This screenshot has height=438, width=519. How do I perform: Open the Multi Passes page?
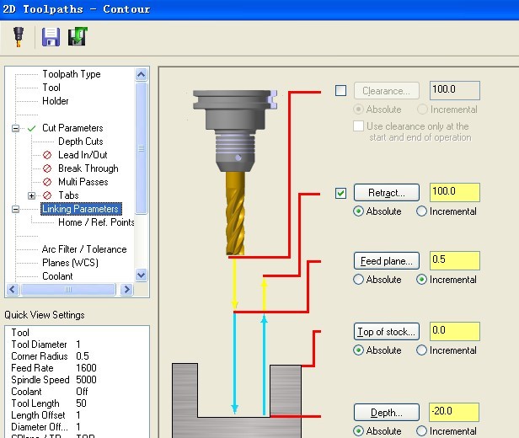83,182
